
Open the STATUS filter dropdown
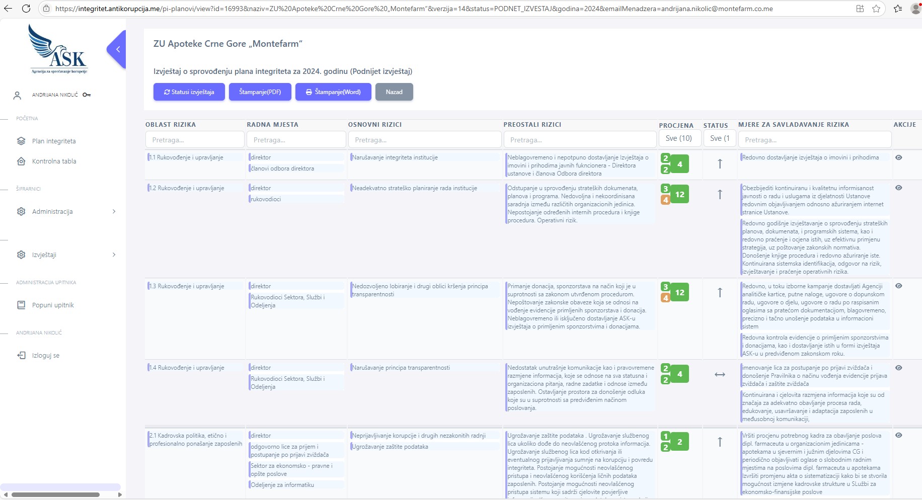pos(720,138)
